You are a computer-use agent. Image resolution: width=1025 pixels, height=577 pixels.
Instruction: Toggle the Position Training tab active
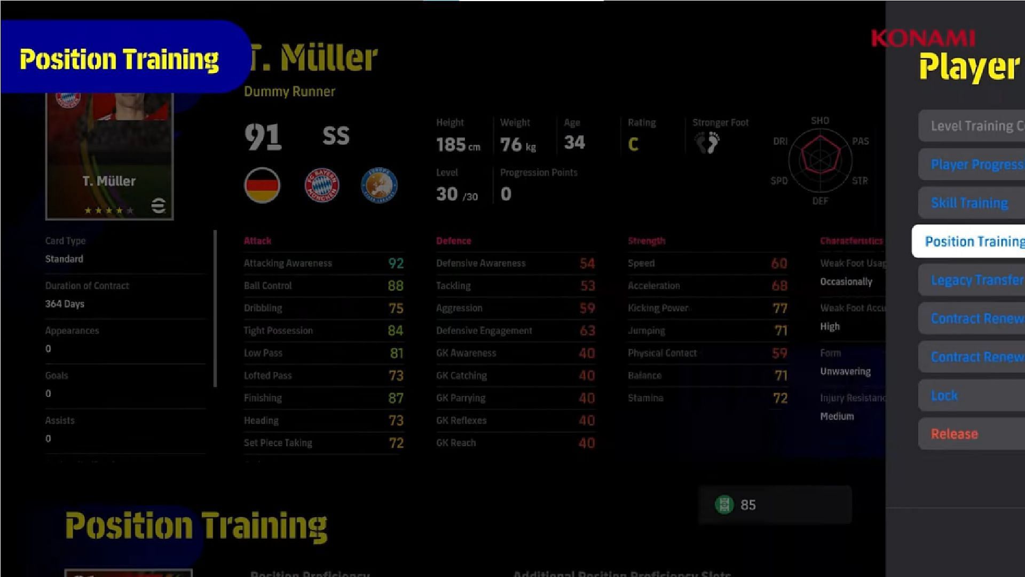[x=974, y=241]
